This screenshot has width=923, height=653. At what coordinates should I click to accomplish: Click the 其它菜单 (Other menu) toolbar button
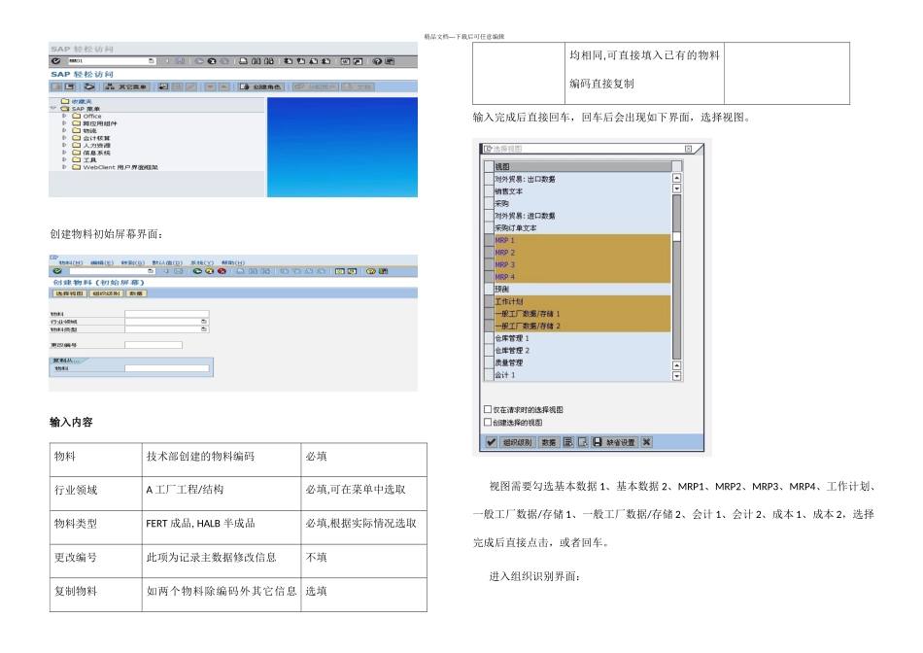click(126, 86)
